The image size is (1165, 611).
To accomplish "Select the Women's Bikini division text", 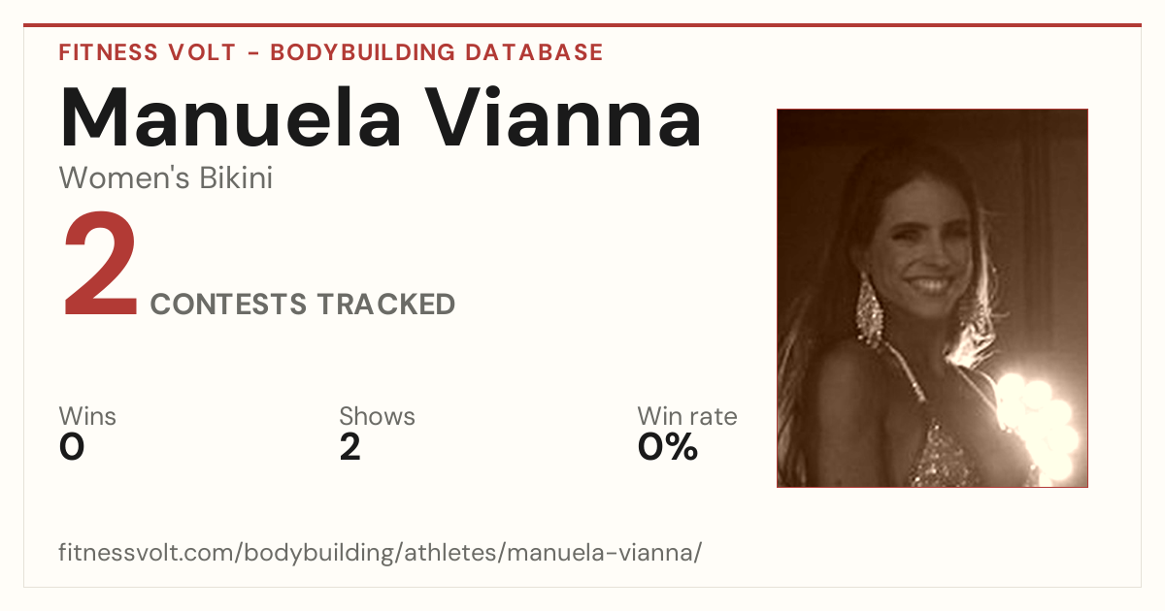I will click(166, 177).
